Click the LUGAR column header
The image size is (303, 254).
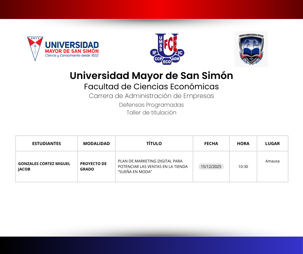(272, 143)
